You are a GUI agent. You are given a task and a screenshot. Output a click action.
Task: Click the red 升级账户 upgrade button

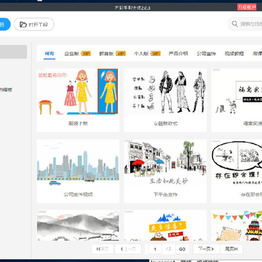(x=247, y=7)
